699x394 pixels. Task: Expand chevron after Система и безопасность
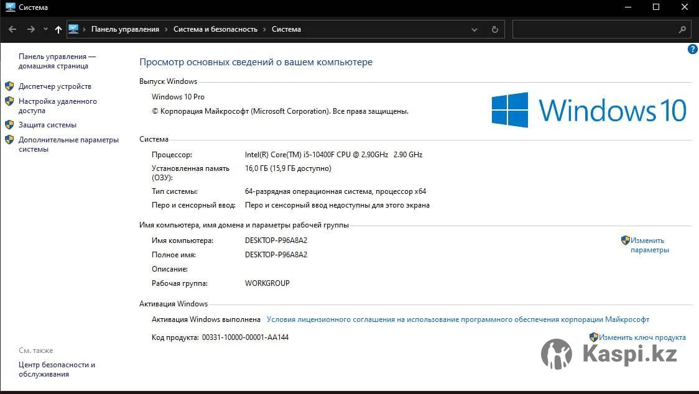coord(264,29)
